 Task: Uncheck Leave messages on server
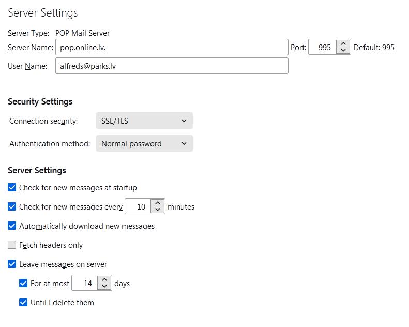pos(12,264)
